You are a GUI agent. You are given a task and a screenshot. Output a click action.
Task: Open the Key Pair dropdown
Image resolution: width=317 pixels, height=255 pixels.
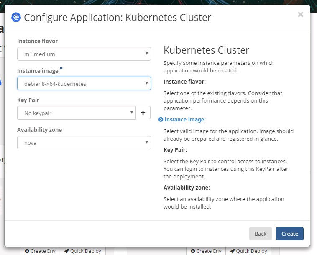click(x=77, y=113)
